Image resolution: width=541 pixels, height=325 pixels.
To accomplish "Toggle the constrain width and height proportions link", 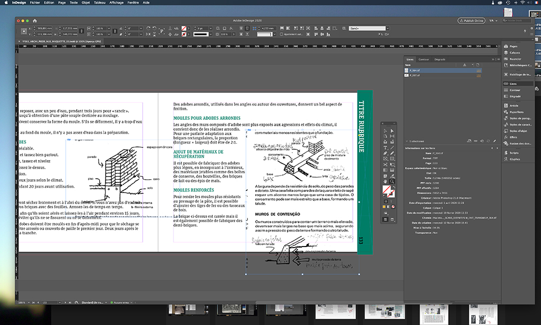I will coord(82,31).
